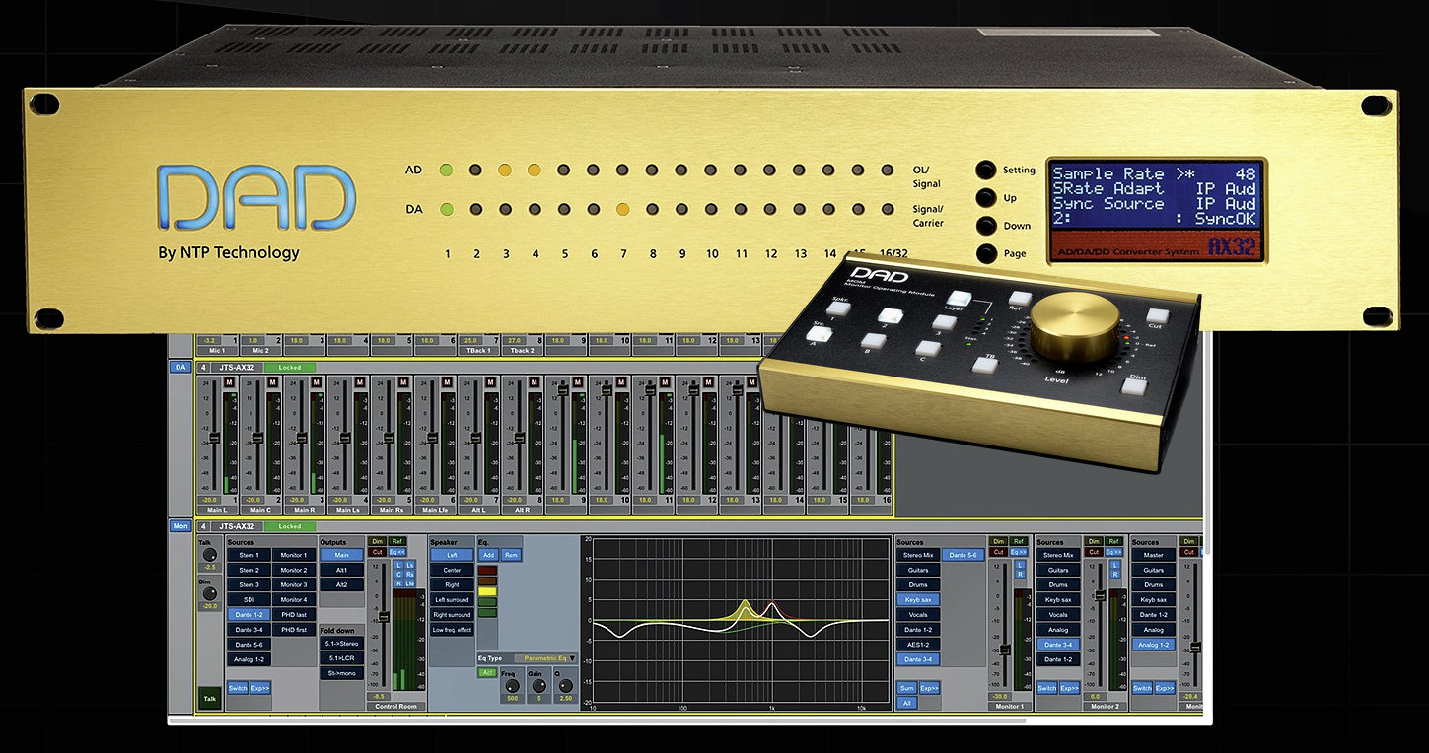1429x753 pixels.
Task: Open Monitor 2 EQ with Eq>> button
Action: pos(1113,552)
